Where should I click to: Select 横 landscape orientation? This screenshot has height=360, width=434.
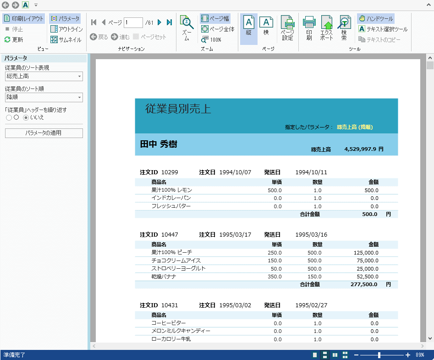pyautogui.click(x=266, y=26)
